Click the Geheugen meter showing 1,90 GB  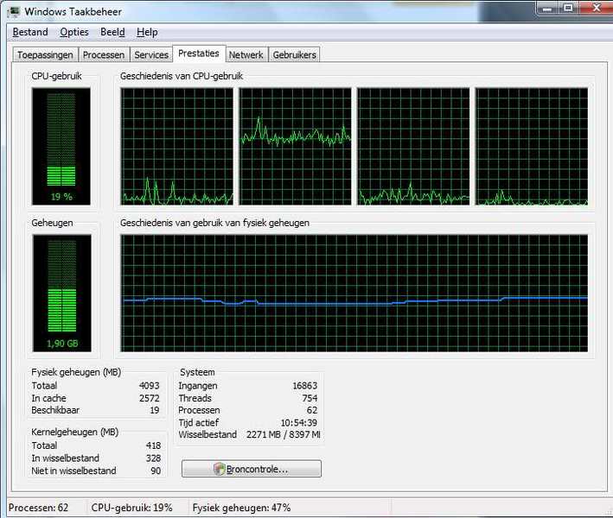[x=62, y=294]
